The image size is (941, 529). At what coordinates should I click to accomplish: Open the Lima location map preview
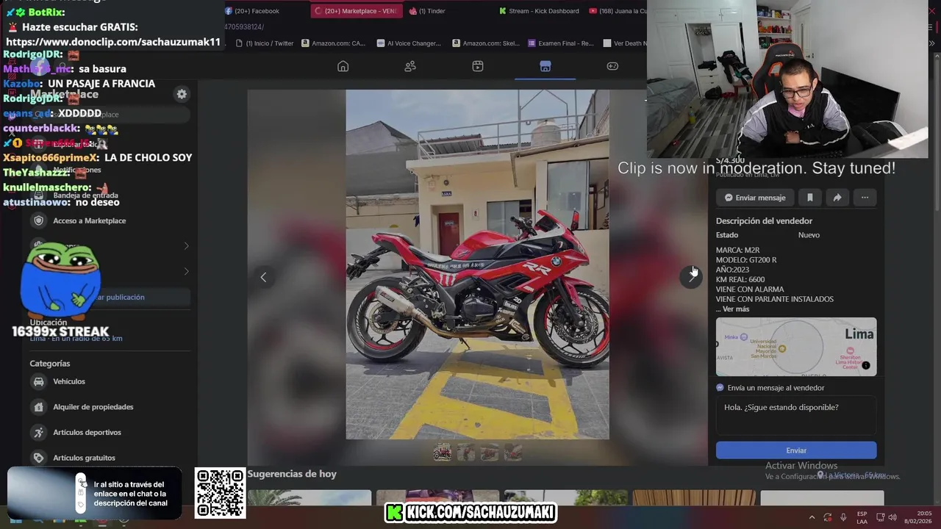click(796, 347)
